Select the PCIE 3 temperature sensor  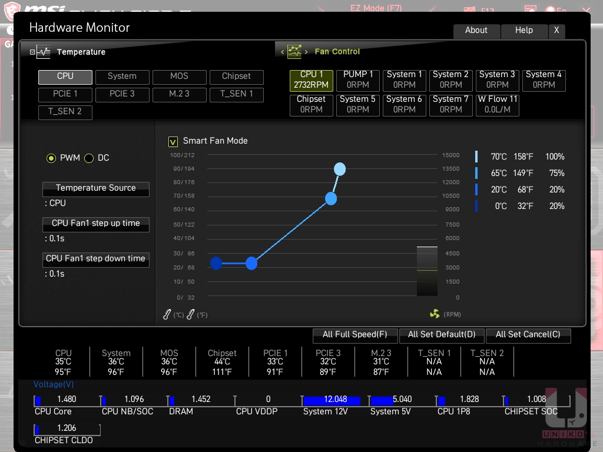pos(122,95)
